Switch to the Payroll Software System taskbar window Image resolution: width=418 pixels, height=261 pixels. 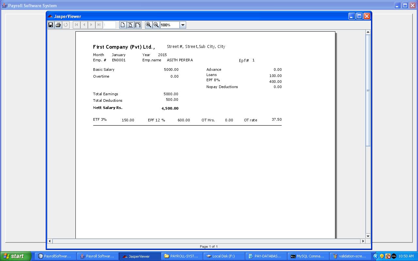(x=98, y=256)
